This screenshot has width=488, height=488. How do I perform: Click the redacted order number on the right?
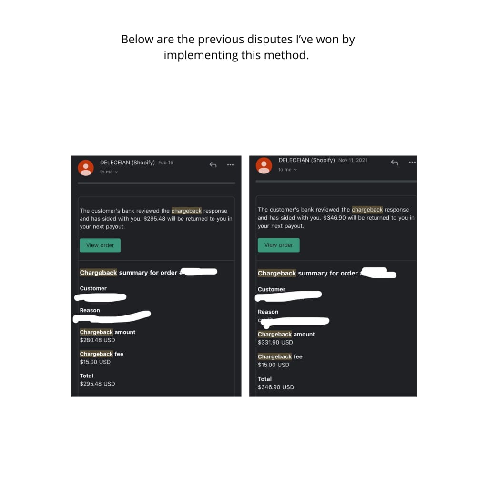379,274
